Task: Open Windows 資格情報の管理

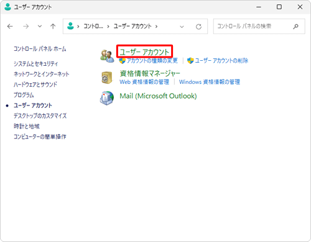Action: tap(210, 82)
